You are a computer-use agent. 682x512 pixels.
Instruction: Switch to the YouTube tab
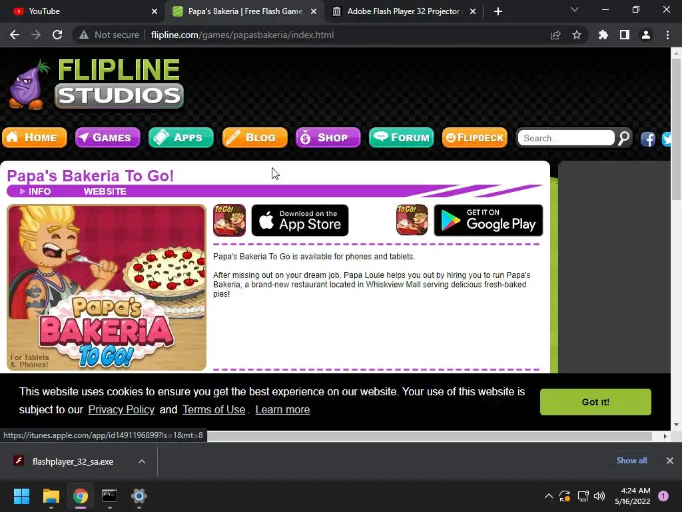coord(82,11)
